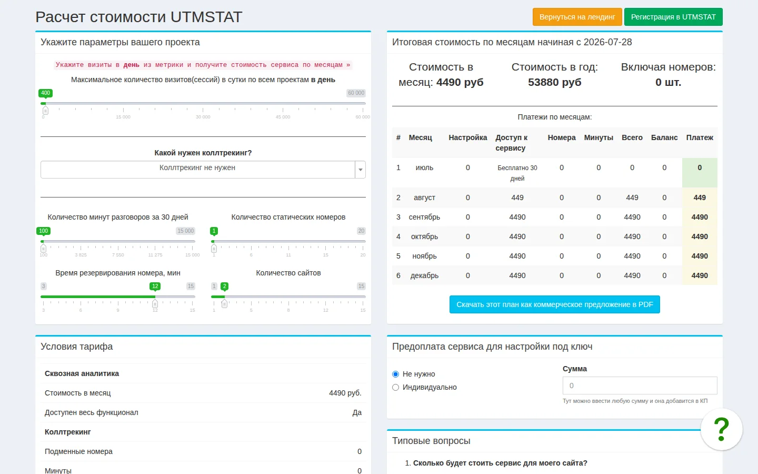
Task: Select the Не нужно radio option
Action: pyautogui.click(x=395, y=374)
